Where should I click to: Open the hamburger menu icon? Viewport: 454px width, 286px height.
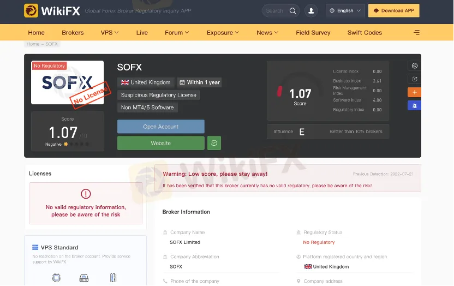click(x=417, y=32)
